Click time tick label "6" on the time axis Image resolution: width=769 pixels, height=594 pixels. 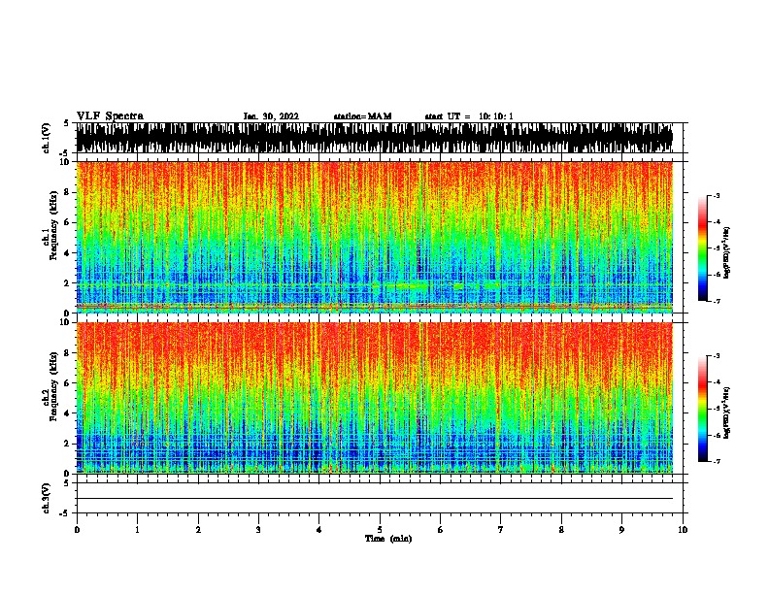(x=441, y=530)
